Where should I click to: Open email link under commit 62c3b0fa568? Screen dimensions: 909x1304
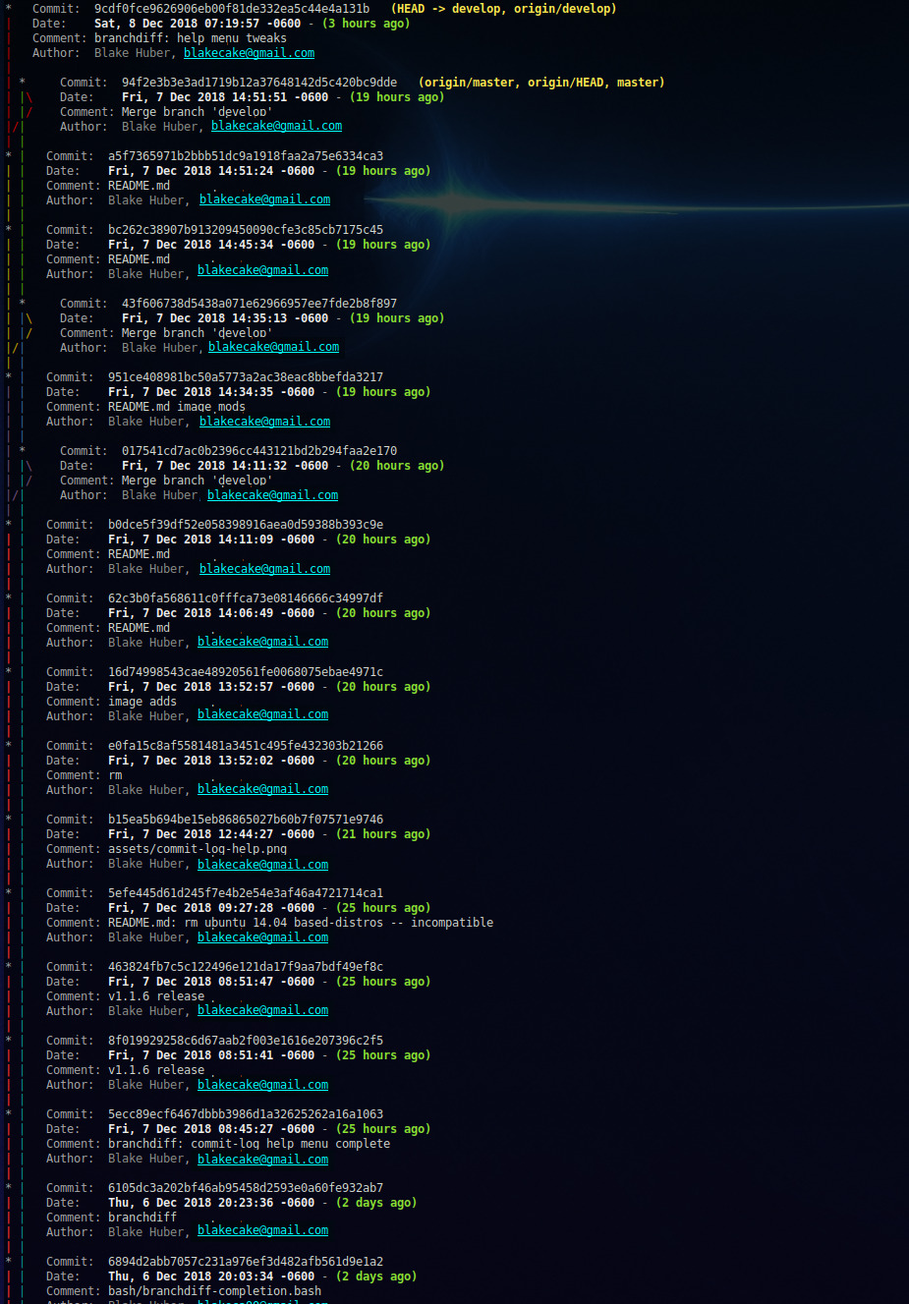(262, 642)
